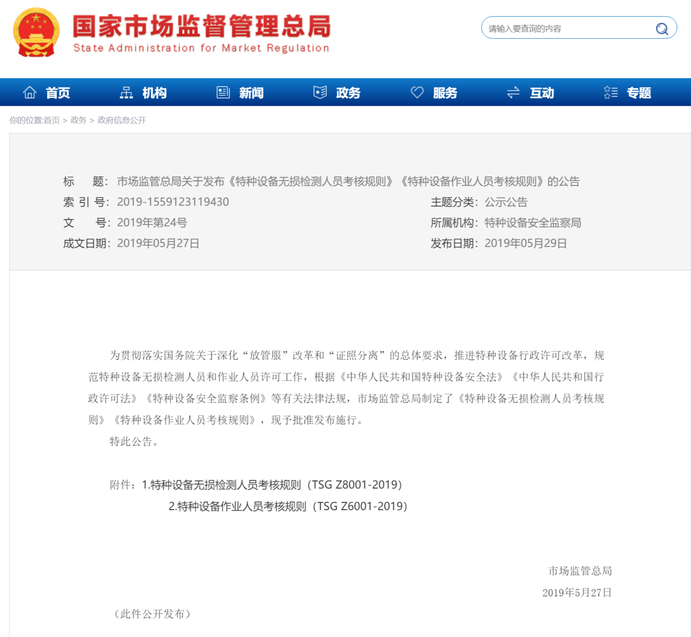691x637 pixels.
Task: Select the document number 2019年第24号
Action: click(x=152, y=223)
